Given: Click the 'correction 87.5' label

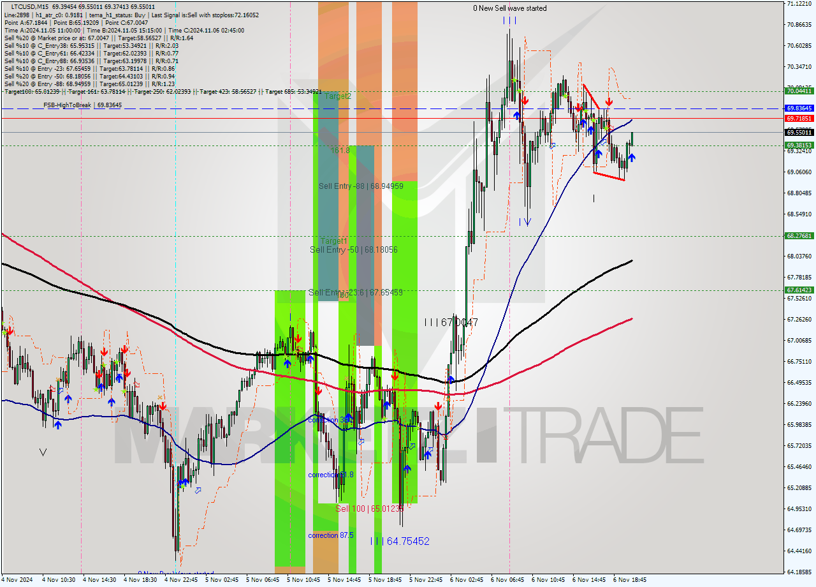Looking at the screenshot, I should tap(330, 535).
